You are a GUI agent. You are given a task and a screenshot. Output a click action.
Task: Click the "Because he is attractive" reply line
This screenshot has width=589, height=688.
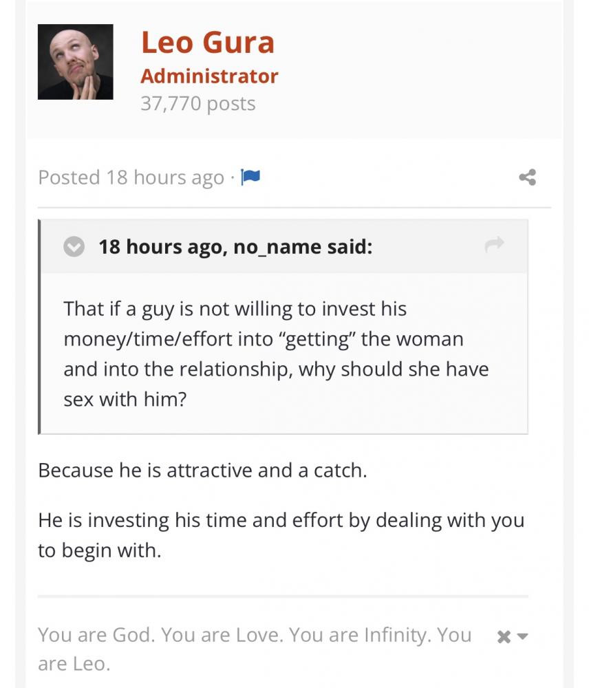[x=202, y=471]
